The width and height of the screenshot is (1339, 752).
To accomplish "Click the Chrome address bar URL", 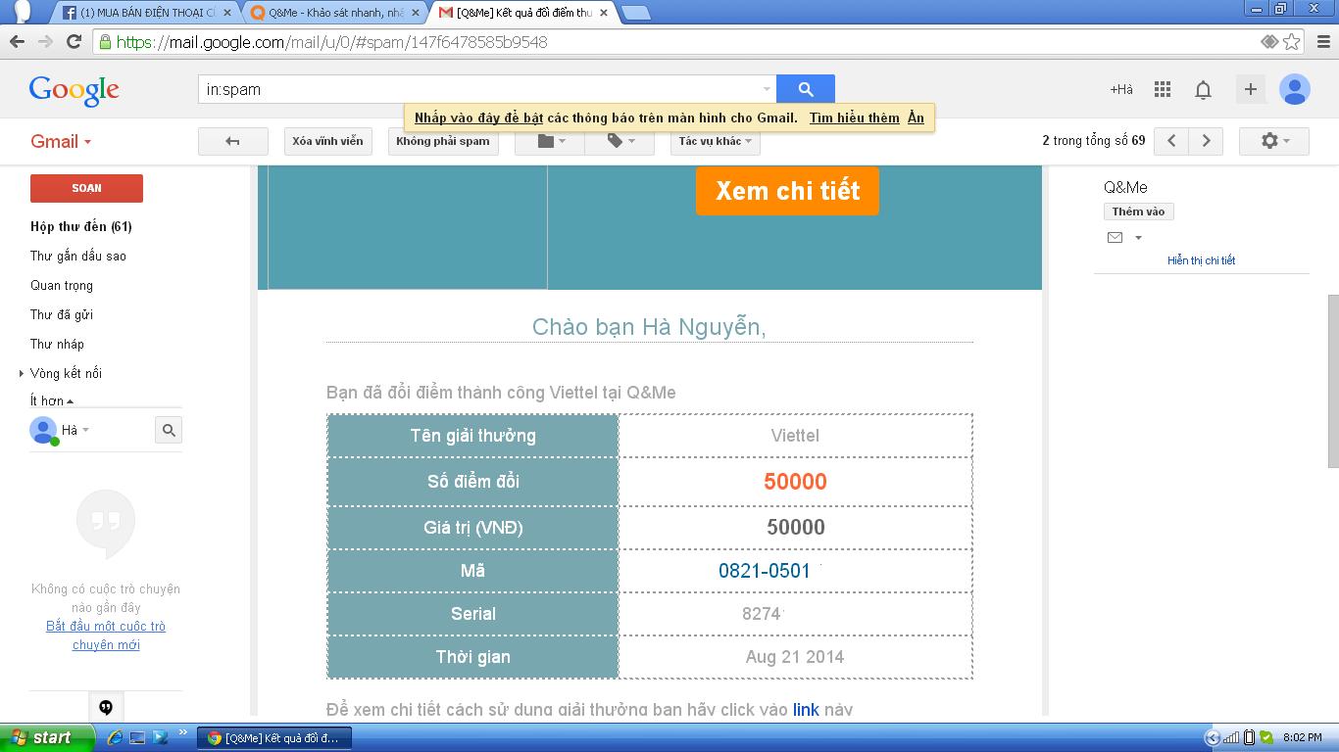I will pyautogui.click(x=331, y=42).
